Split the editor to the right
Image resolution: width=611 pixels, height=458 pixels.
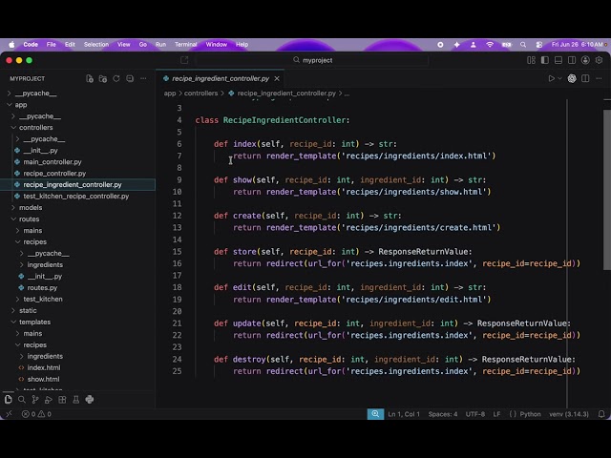(x=585, y=78)
